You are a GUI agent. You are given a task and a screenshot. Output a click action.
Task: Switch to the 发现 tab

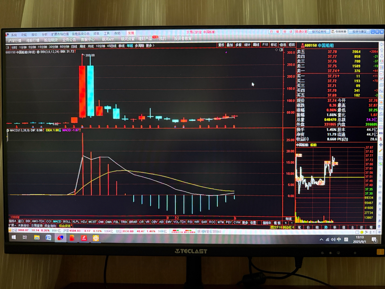click(x=131, y=33)
